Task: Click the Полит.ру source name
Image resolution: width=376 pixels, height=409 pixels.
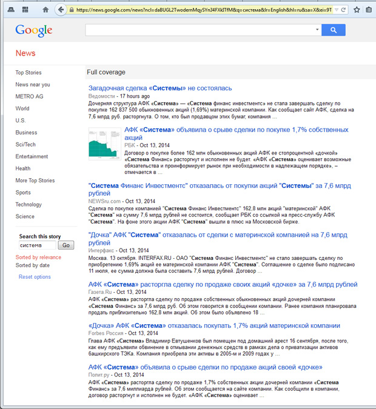Action: 99,374
